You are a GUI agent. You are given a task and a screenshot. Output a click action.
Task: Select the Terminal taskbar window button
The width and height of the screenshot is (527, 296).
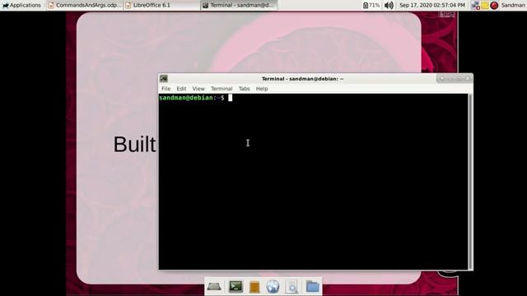pyautogui.click(x=239, y=5)
